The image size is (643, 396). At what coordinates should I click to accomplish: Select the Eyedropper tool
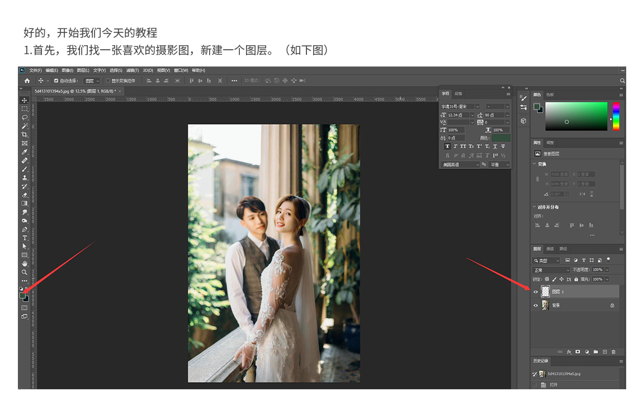(x=25, y=152)
